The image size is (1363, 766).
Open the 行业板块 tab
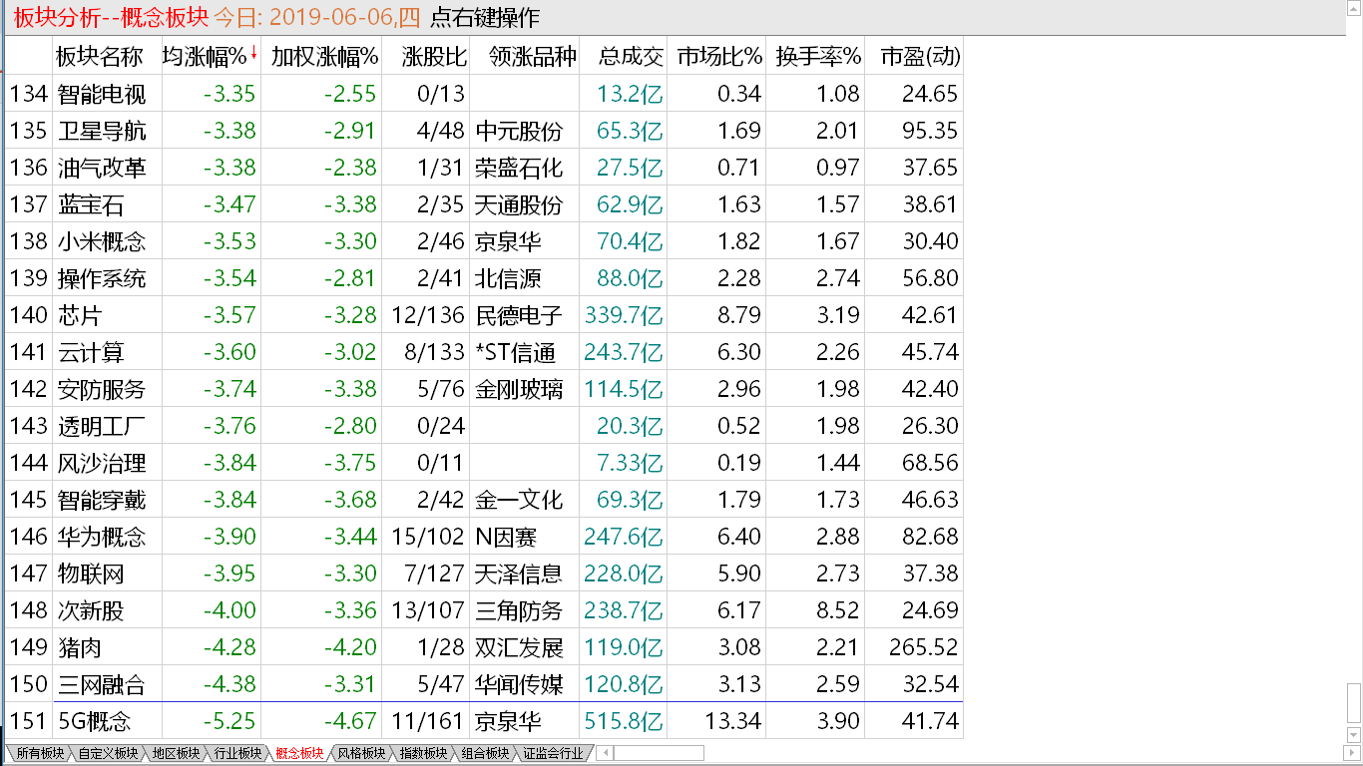click(236, 753)
